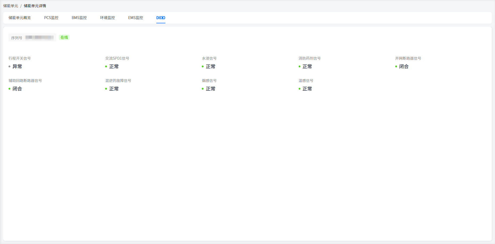The height and width of the screenshot is (244, 495).
Task: Click the gray status dot under 行程开关信号
Action: [10, 67]
